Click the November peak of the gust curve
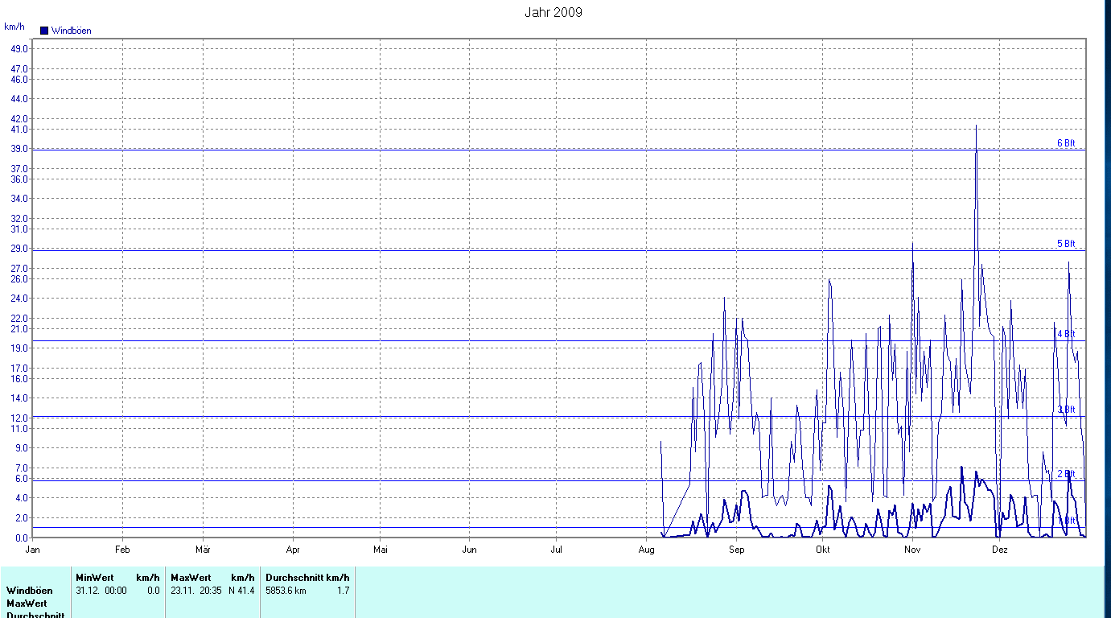Viewport: 1111px width, 618px height. click(976, 126)
